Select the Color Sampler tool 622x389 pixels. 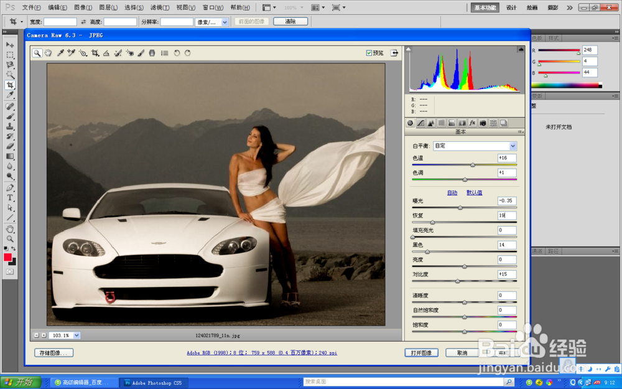pyautogui.click(x=72, y=53)
